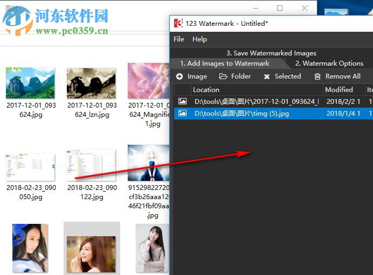The image size is (373, 275).
Task: Sort by the Modified column header
Action: click(x=344, y=90)
